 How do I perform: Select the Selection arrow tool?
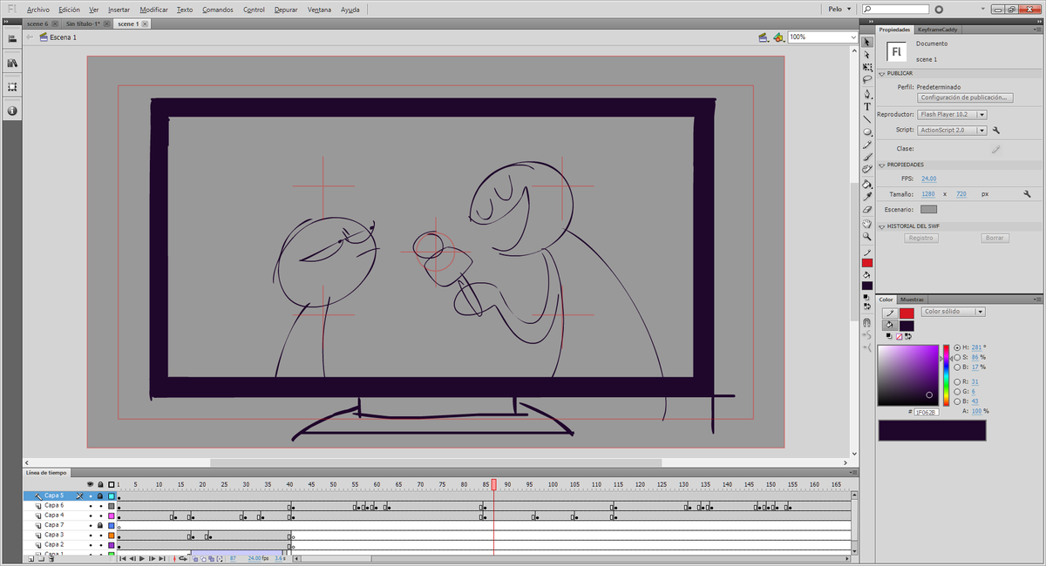[x=866, y=42]
